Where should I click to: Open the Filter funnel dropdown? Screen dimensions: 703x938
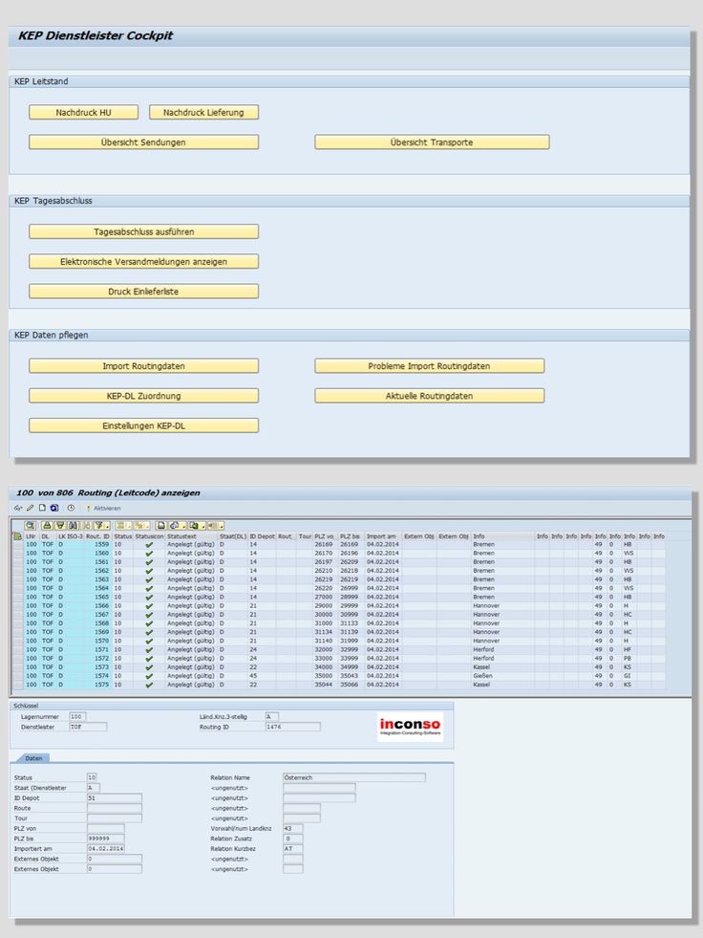click(102, 525)
